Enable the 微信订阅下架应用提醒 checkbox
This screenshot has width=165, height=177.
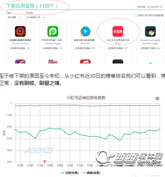[x=136, y=16]
